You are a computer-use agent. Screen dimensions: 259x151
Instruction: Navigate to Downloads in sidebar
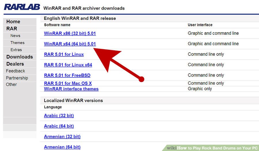(20, 57)
